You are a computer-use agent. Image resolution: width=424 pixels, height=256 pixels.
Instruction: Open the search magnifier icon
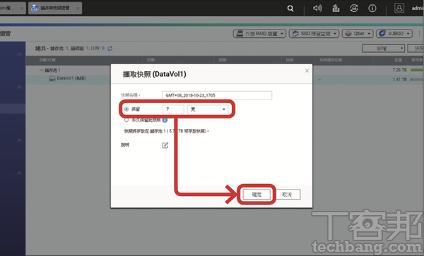pos(290,8)
